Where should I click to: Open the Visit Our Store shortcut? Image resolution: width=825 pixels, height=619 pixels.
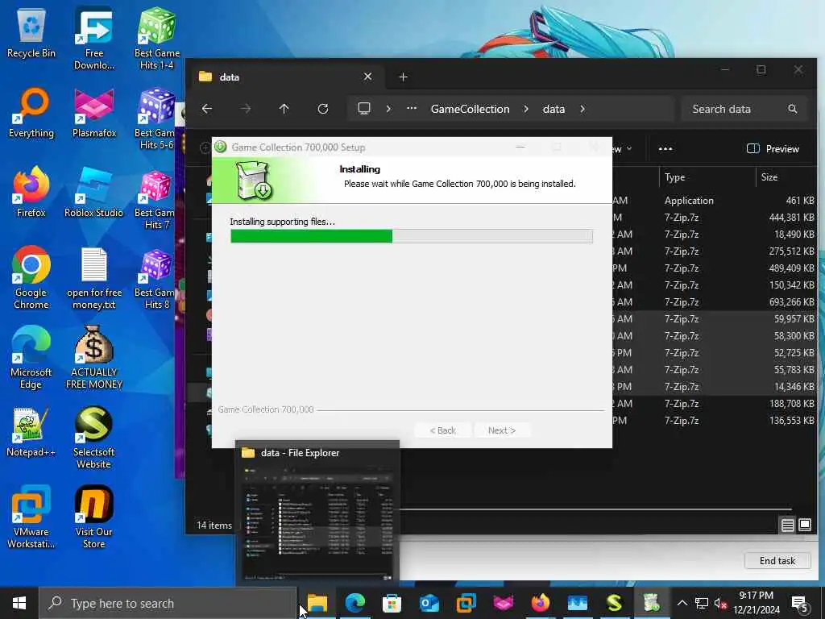(94, 518)
